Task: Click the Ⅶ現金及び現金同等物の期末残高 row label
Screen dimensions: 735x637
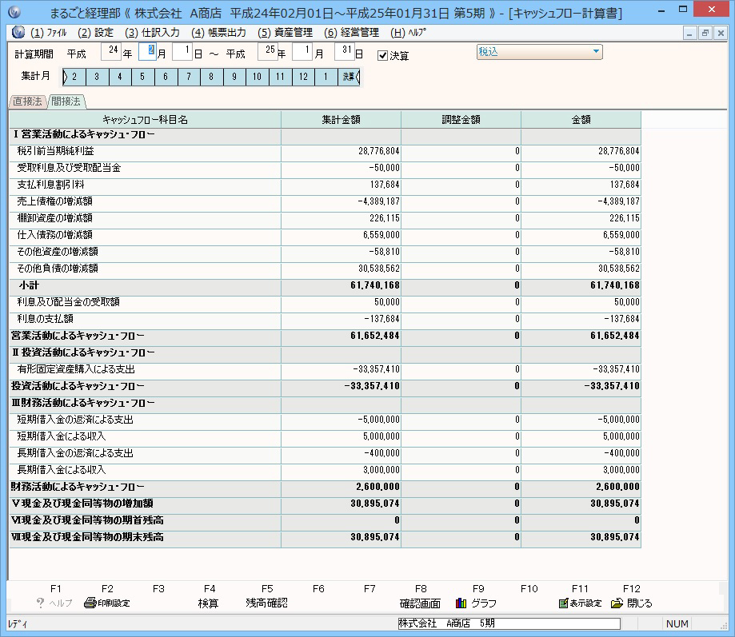Action: pyautogui.click(x=86, y=537)
